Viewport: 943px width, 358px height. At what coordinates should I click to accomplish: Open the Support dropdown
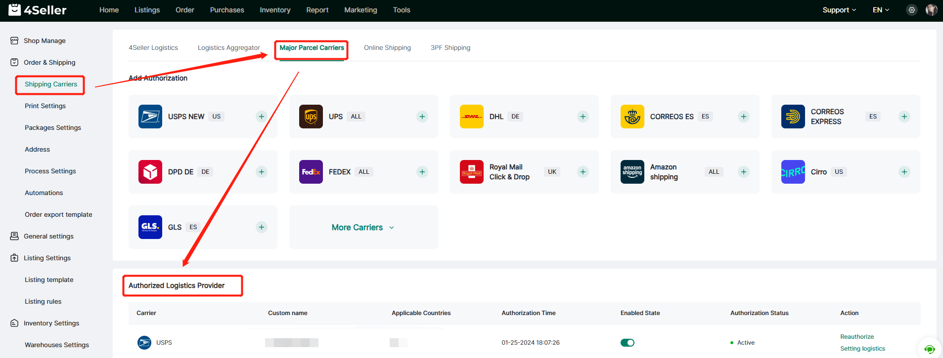(839, 10)
